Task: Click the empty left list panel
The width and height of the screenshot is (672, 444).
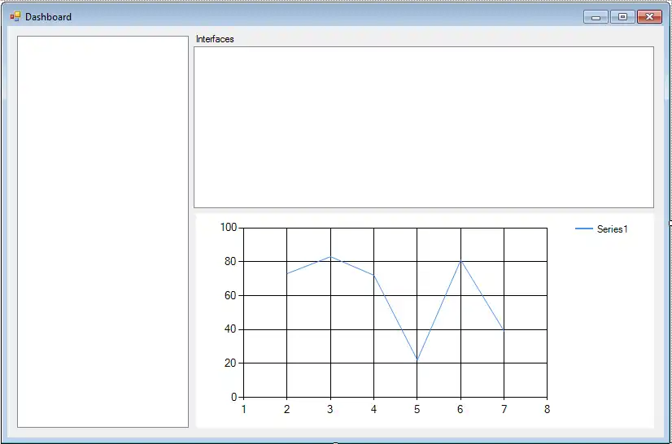Action: point(103,232)
